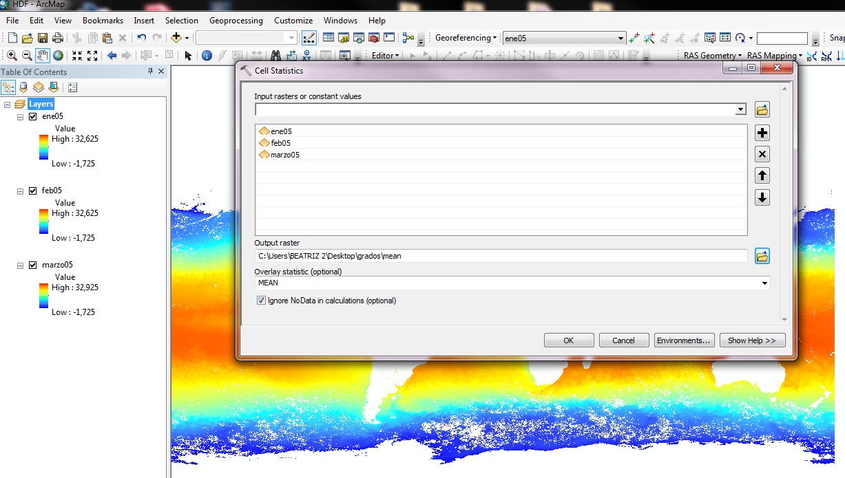Click the Go To XY icon
The height and width of the screenshot is (478, 845).
click(306, 56)
